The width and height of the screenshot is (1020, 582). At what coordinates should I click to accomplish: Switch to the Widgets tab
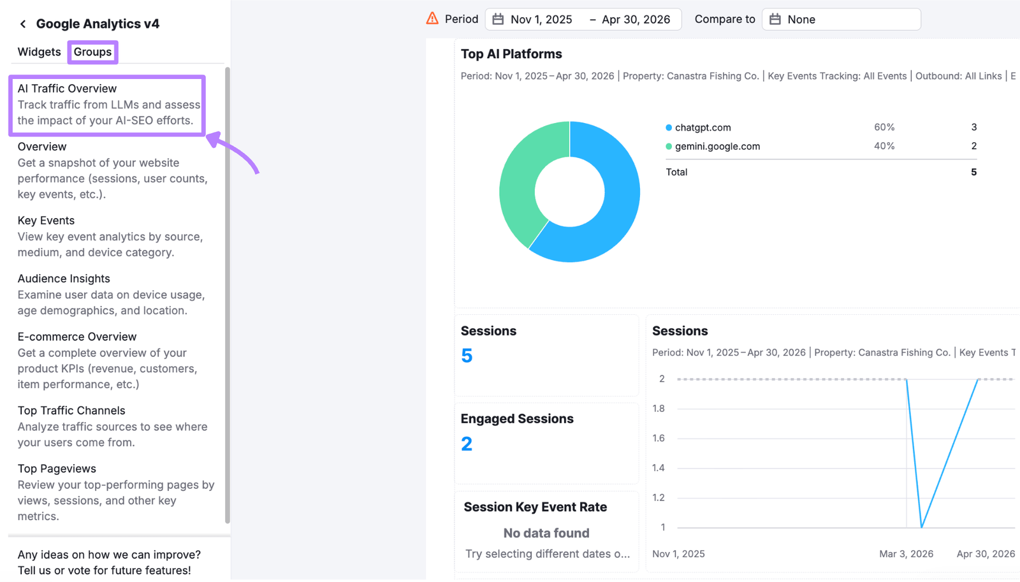(39, 52)
